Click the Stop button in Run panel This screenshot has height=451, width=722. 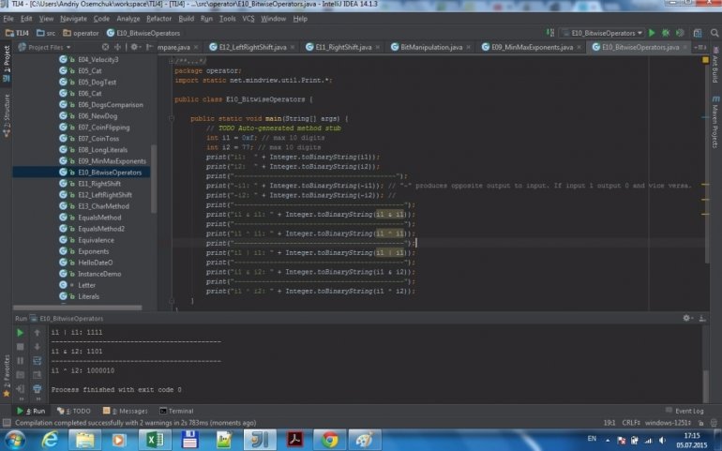pyautogui.click(x=20, y=347)
